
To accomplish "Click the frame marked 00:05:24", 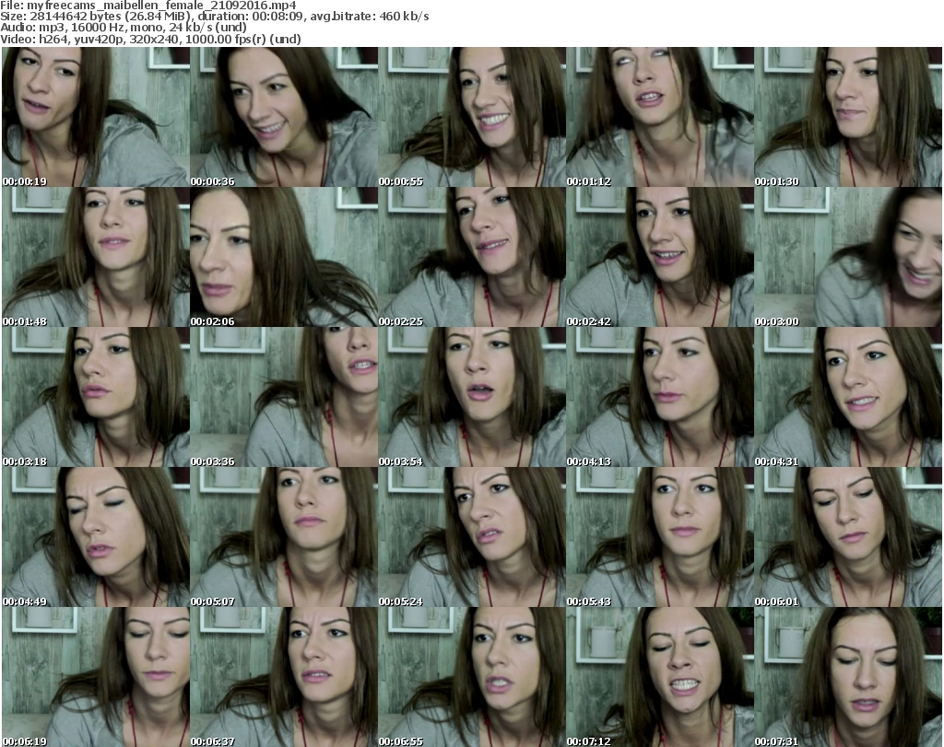I will [x=472, y=537].
